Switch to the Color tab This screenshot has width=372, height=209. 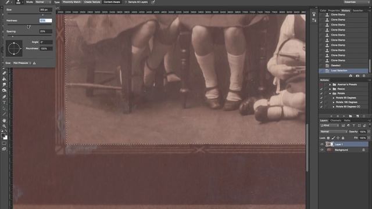323,10
